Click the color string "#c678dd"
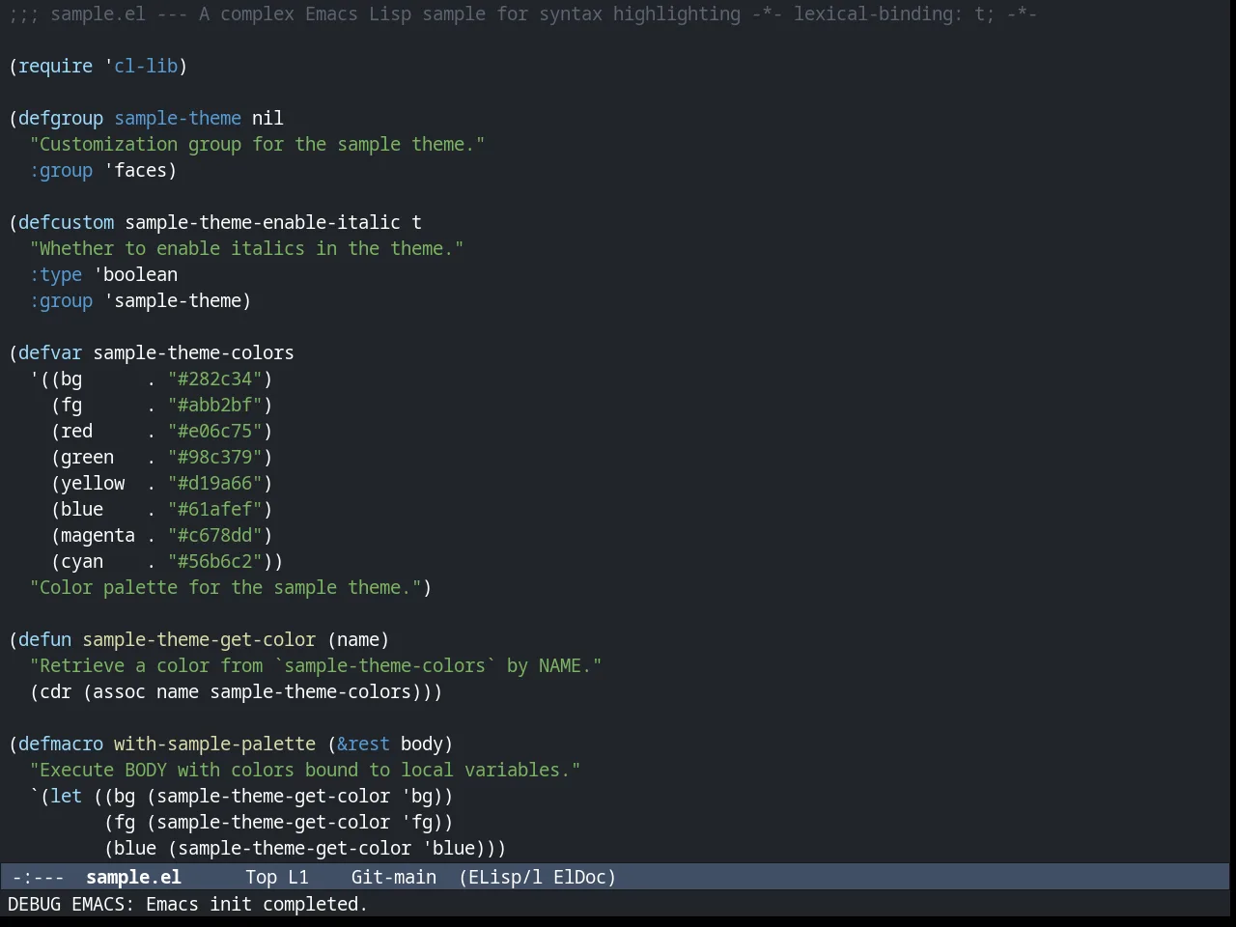The image size is (1236, 927). point(215,535)
